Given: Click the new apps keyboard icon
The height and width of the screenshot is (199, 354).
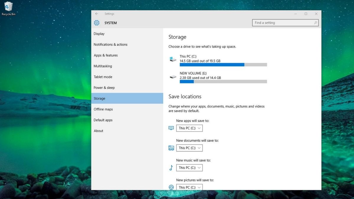Looking at the screenshot, I should pos(171,128).
